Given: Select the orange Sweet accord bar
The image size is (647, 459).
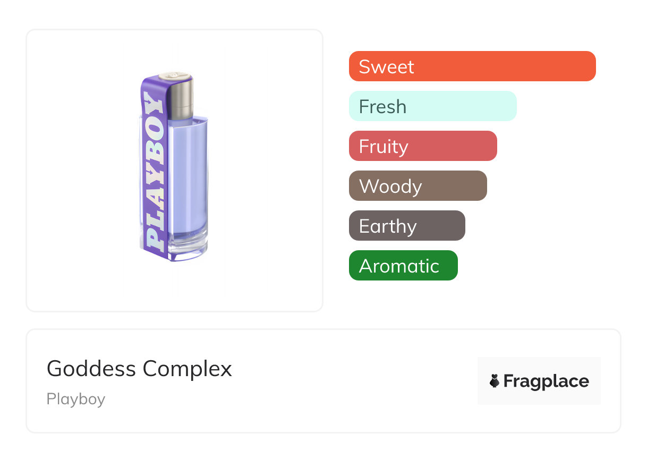Looking at the screenshot, I should pos(472,66).
